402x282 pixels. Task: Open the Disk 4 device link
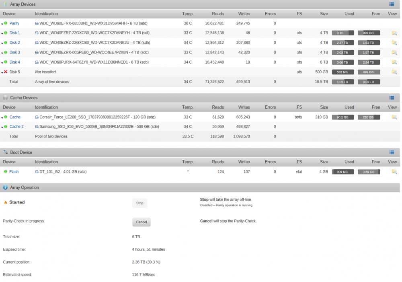tap(14, 62)
